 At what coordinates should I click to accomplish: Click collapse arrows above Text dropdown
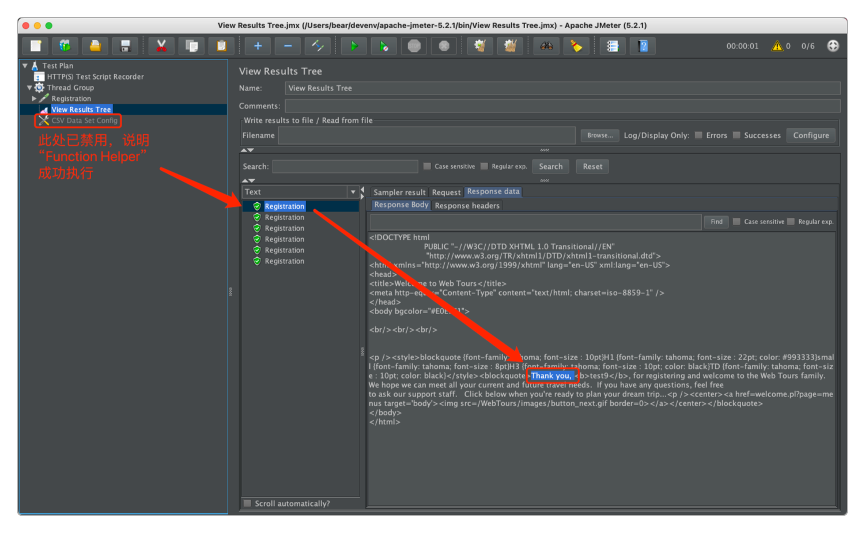(x=248, y=181)
